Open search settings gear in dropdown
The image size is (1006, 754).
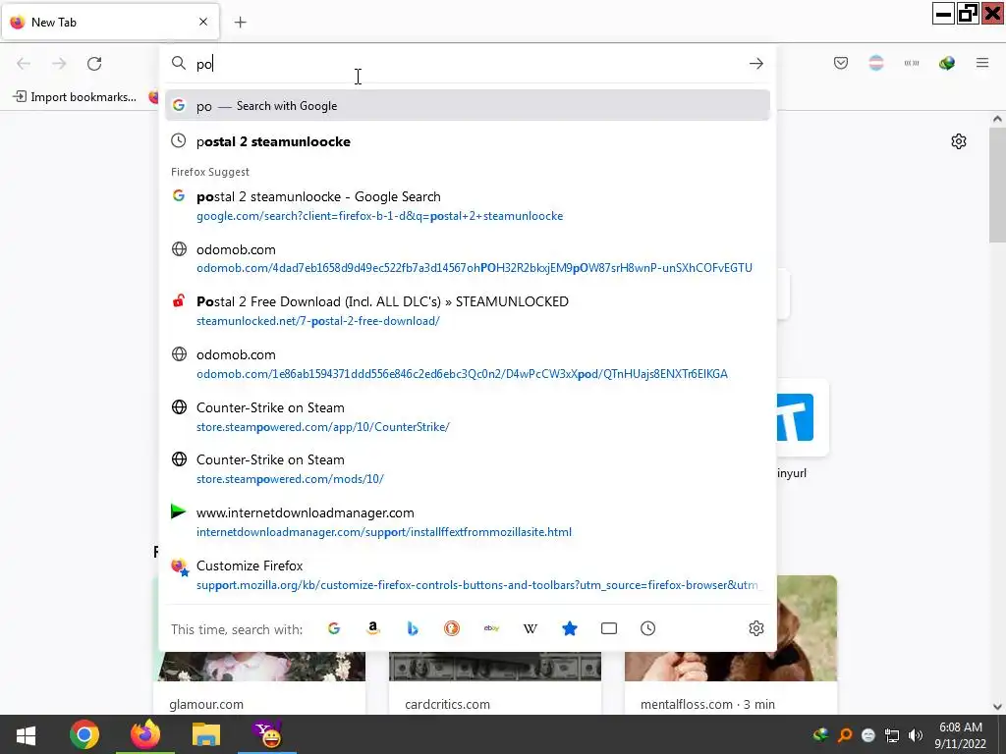756,628
